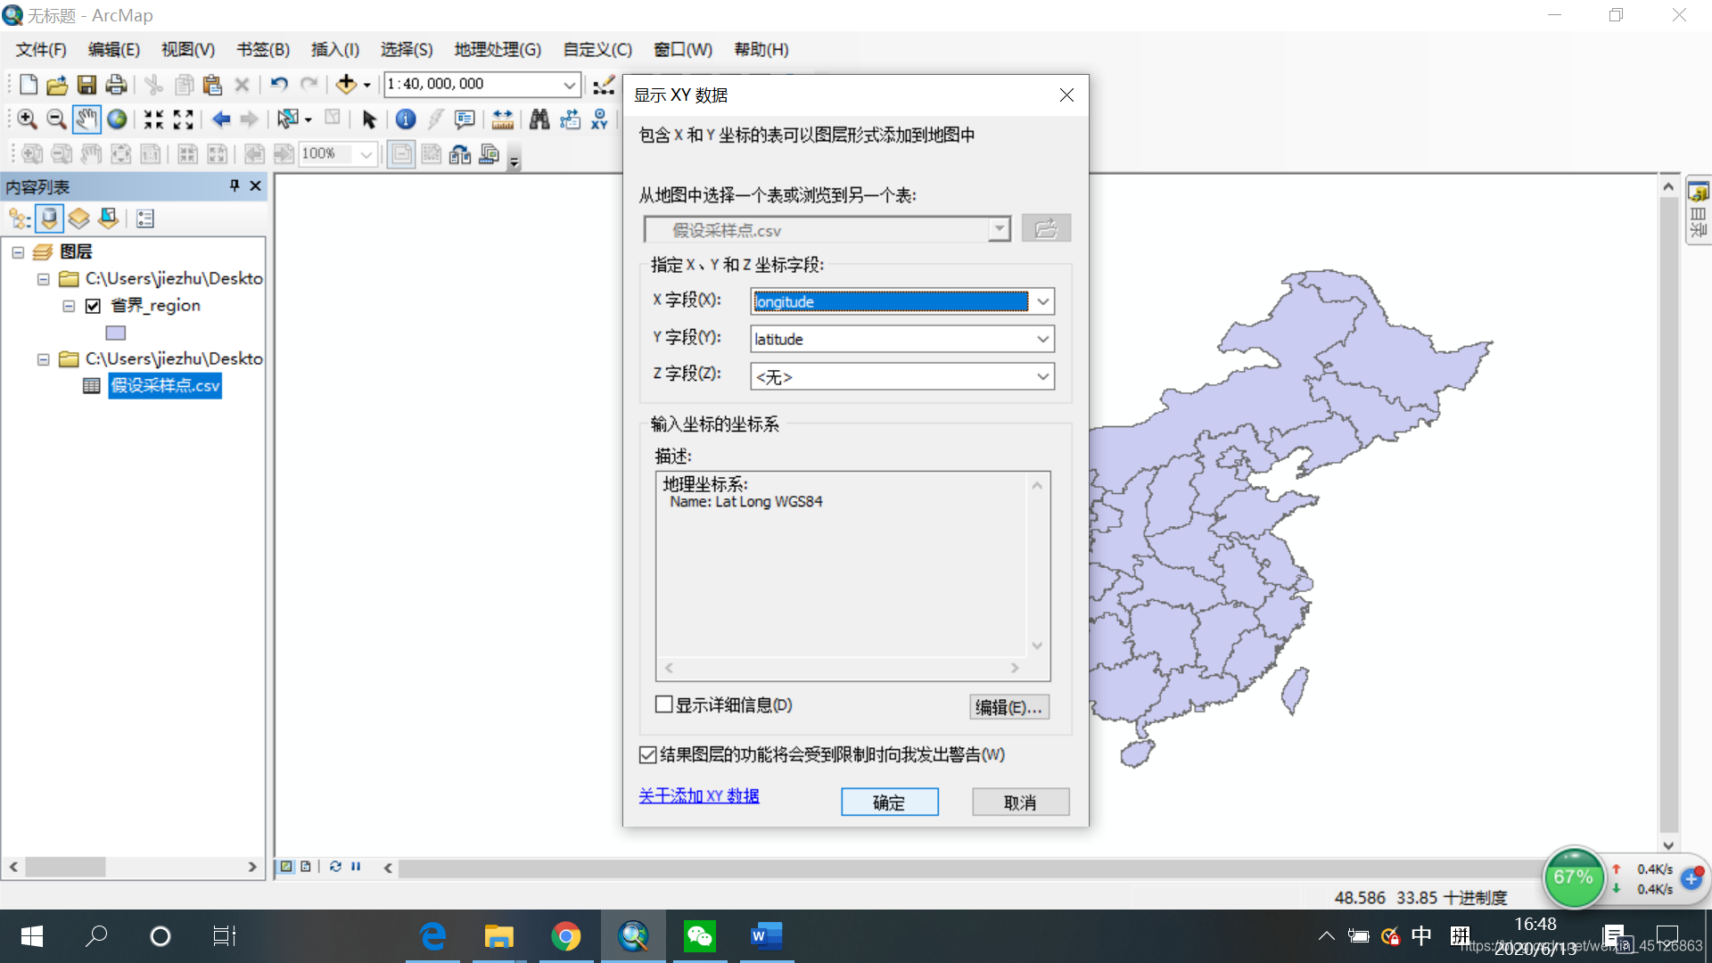Uncheck the warning checkbox for restricted layer
The image size is (1712, 963).
coord(648,755)
